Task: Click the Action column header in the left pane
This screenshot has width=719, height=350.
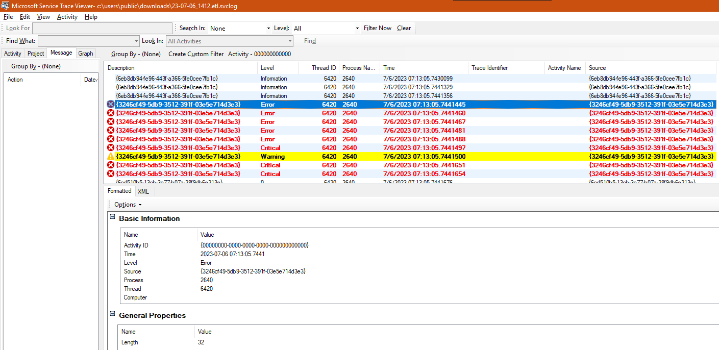Action: tap(42, 80)
